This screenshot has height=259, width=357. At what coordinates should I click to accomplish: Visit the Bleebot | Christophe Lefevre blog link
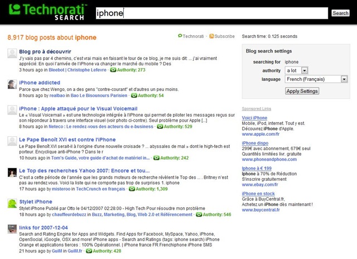tap(78, 70)
